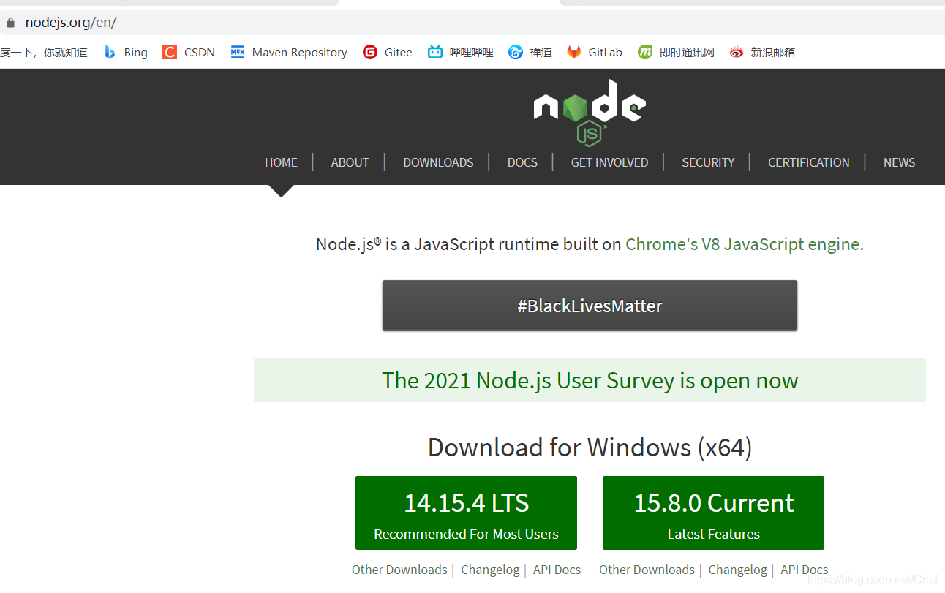Open API Docs under LTS

point(557,570)
